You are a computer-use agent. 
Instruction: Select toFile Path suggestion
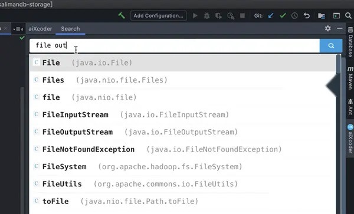183,201
